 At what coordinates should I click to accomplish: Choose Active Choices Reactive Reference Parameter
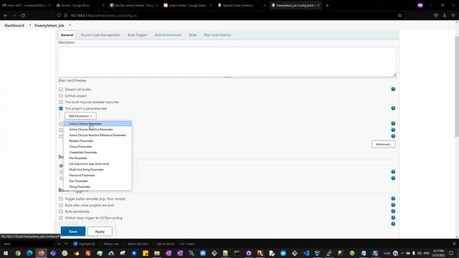[98, 135]
